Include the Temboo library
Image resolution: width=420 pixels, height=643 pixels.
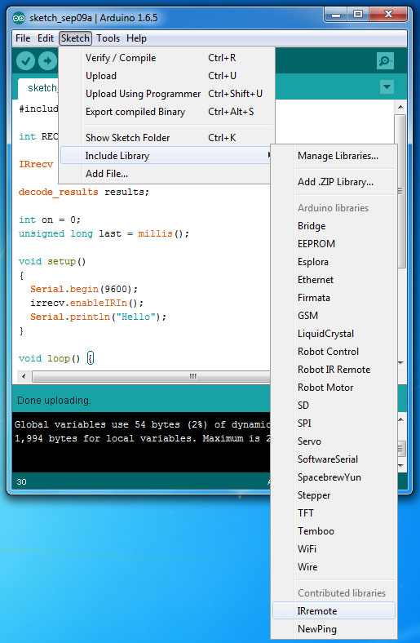[334, 531]
